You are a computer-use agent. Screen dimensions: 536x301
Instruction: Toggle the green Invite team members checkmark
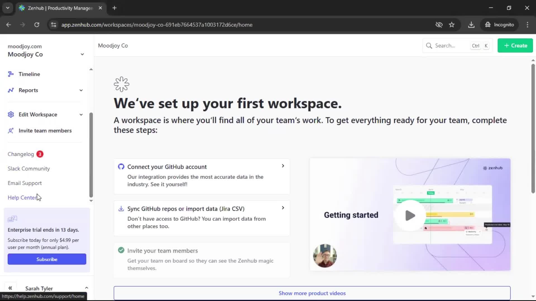coord(121,250)
